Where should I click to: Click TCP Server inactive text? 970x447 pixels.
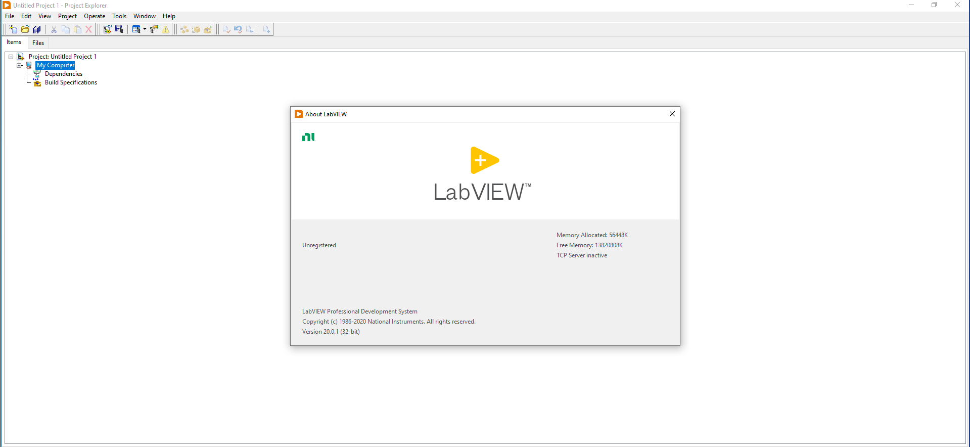click(x=582, y=255)
